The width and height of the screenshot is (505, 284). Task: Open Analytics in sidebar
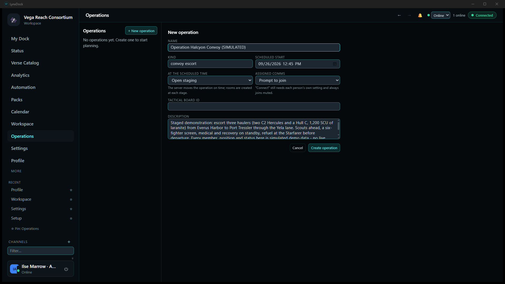[41, 75]
